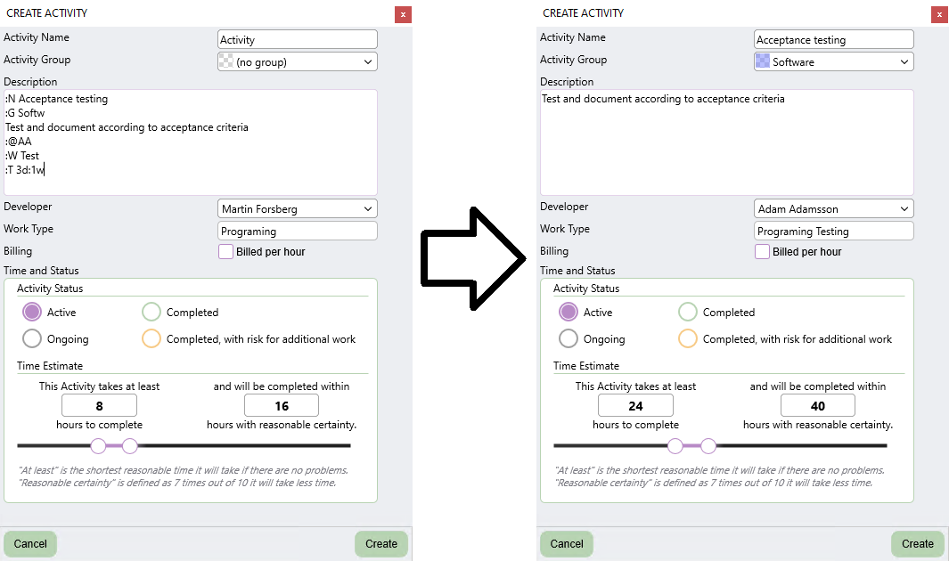Click Cancel to discard the activity

pyautogui.click(x=29, y=543)
